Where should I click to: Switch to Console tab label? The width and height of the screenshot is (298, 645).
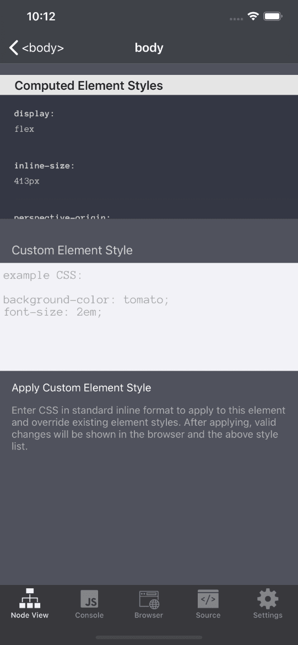(89, 615)
